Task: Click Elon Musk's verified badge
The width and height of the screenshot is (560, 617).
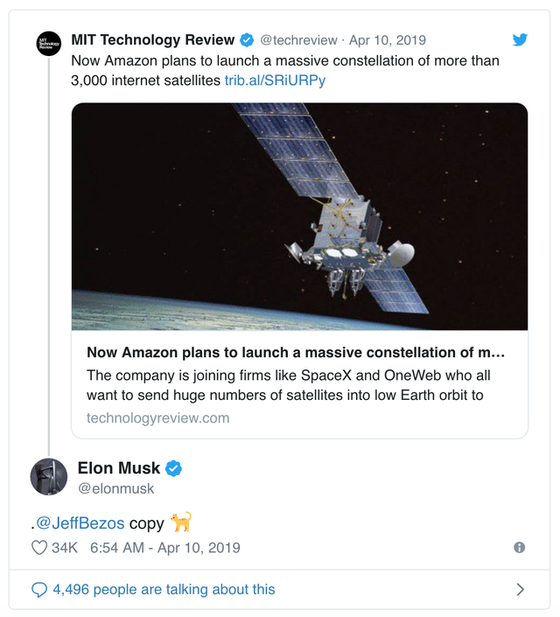Action: click(174, 468)
